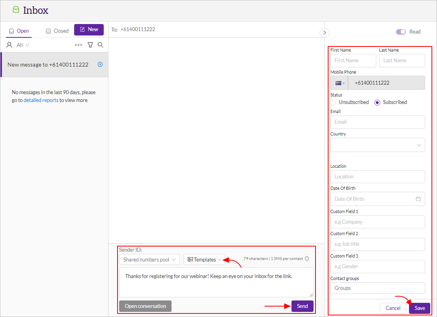Dismiss the new message to +61400111222
This screenshot has width=437, height=317.
(100, 64)
